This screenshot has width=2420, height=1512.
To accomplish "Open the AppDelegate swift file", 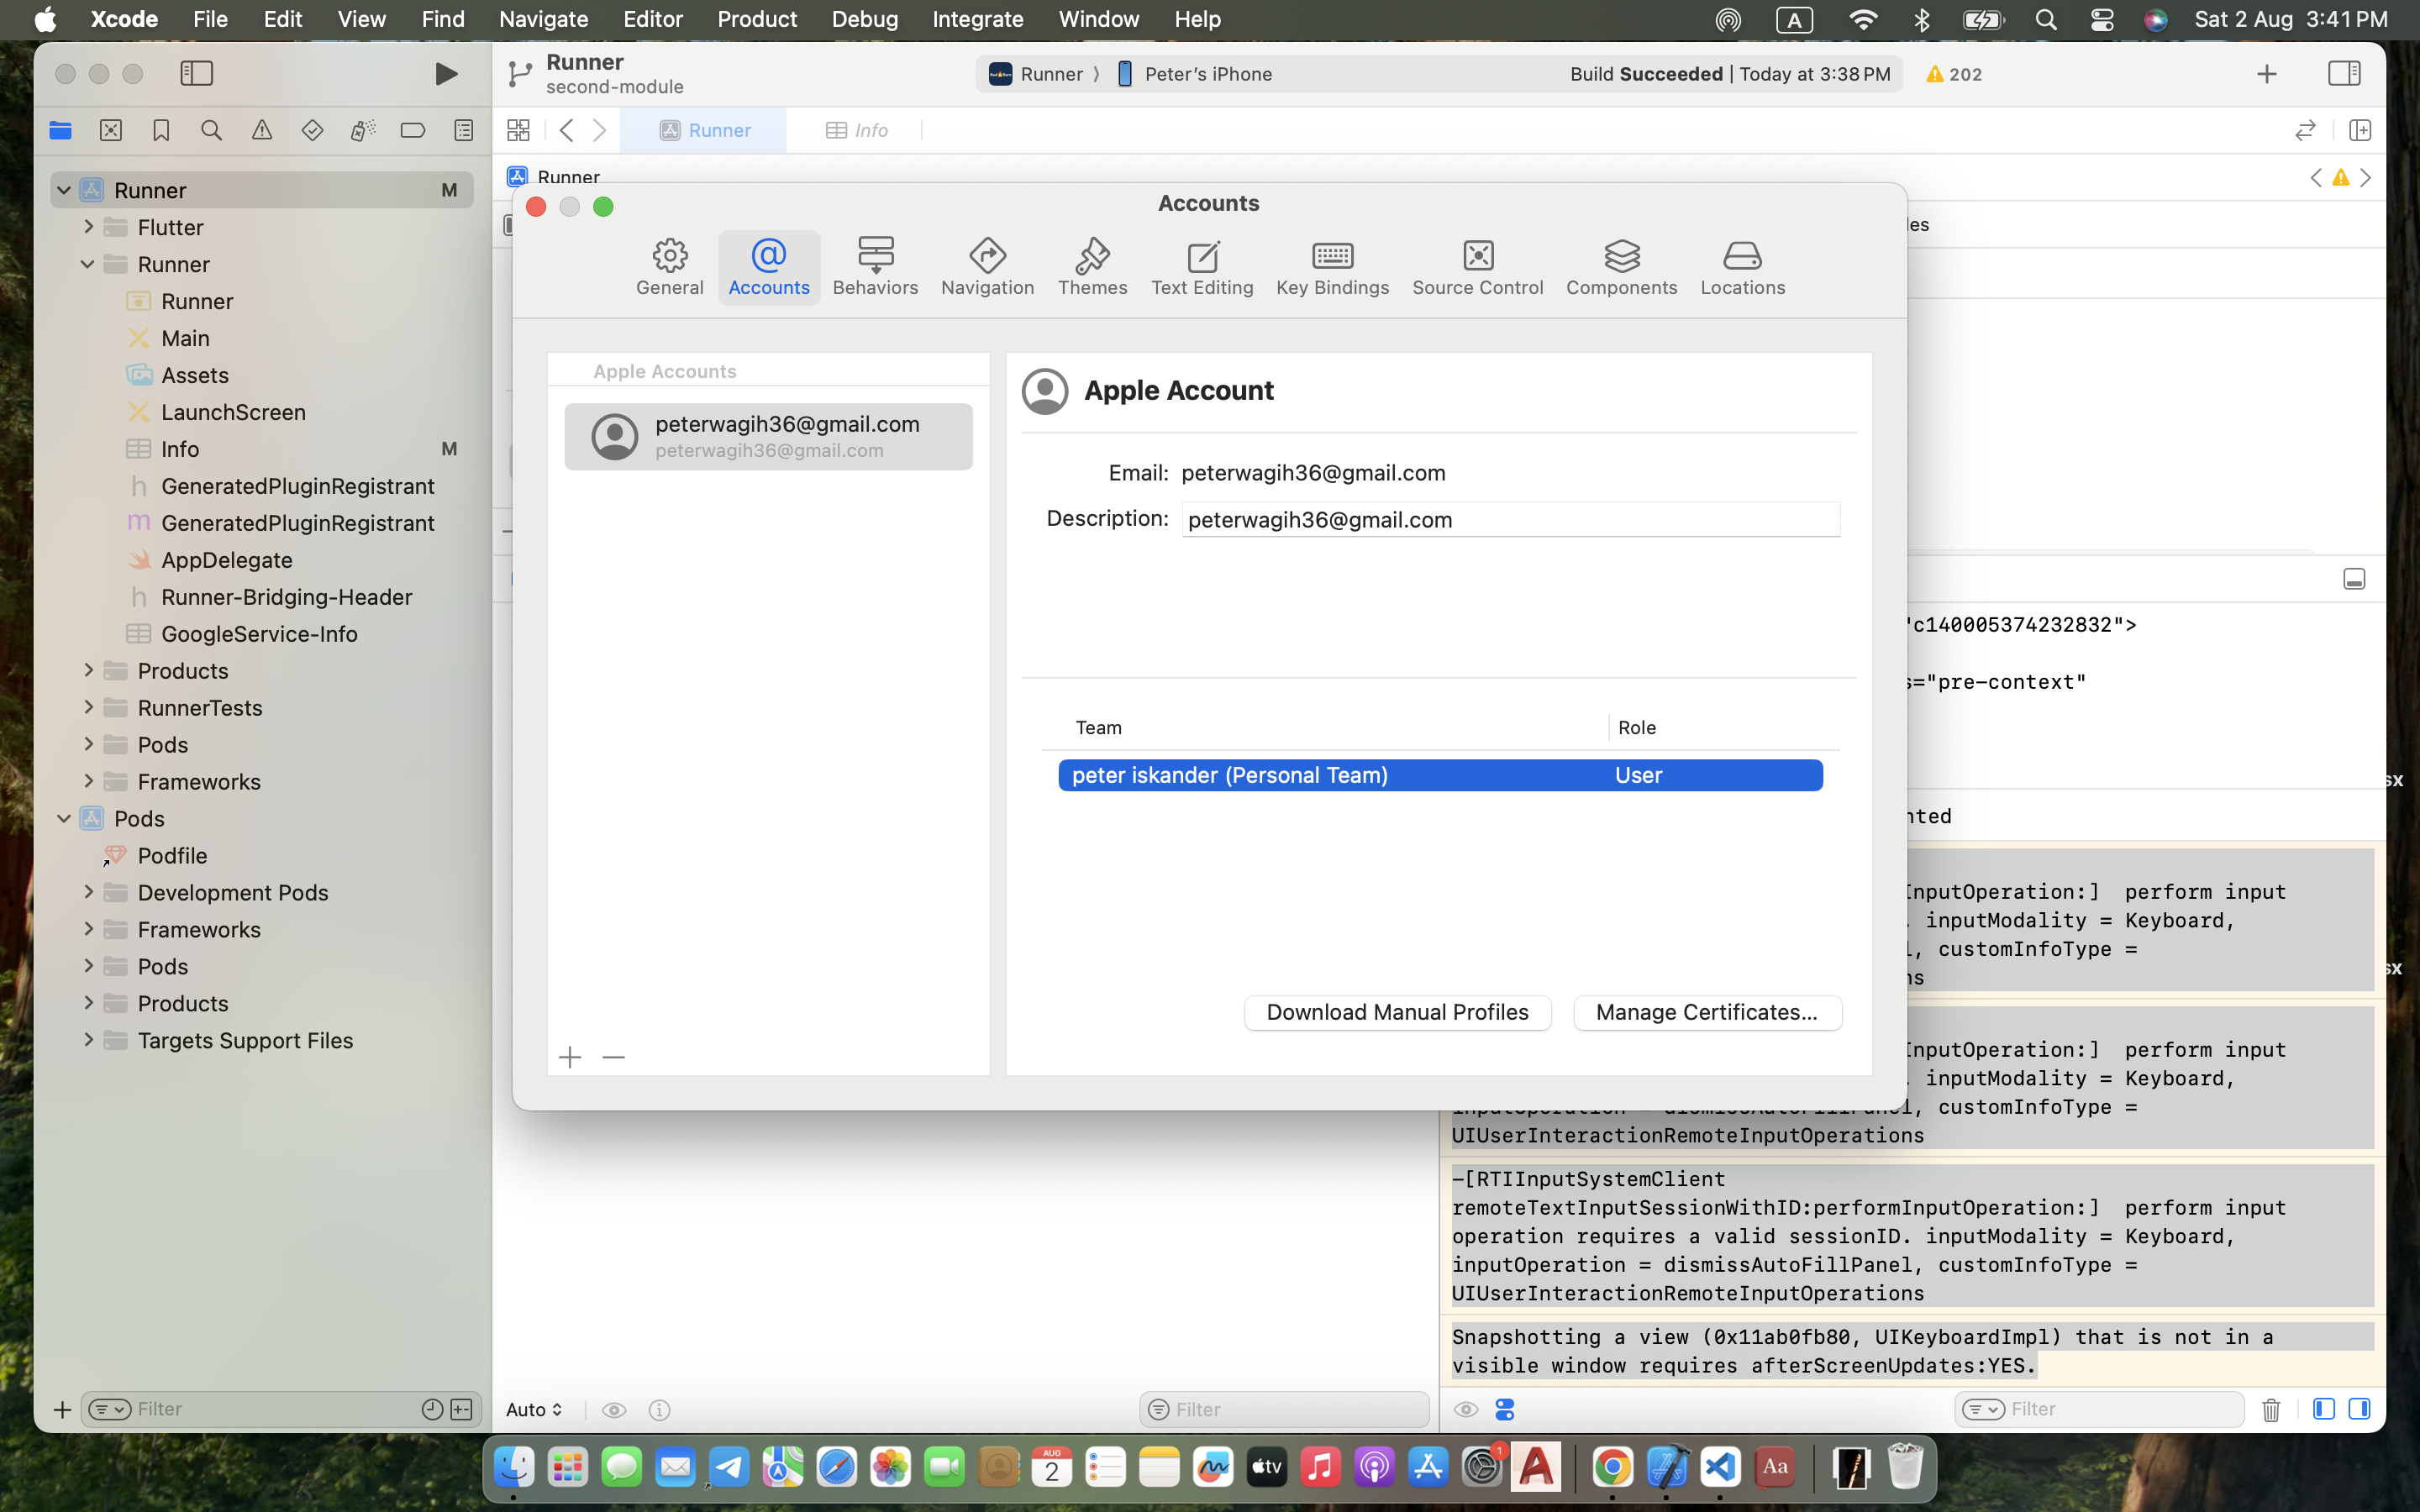I will click(226, 560).
